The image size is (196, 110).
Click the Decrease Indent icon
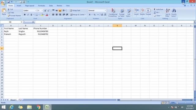point(64,15)
